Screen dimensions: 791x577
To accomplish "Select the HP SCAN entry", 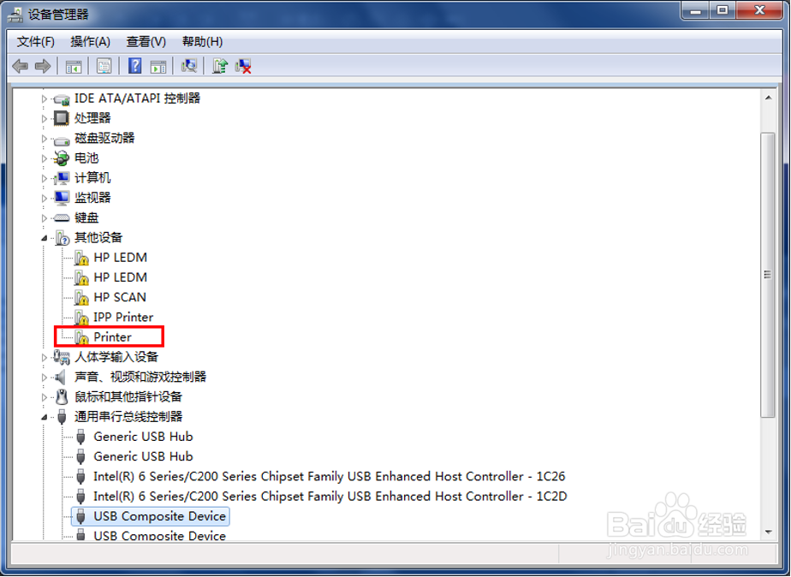I will pos(120,298).
